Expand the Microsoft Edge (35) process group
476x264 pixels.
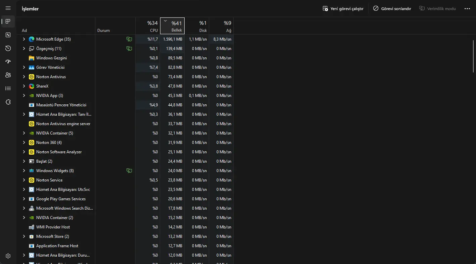24,39
